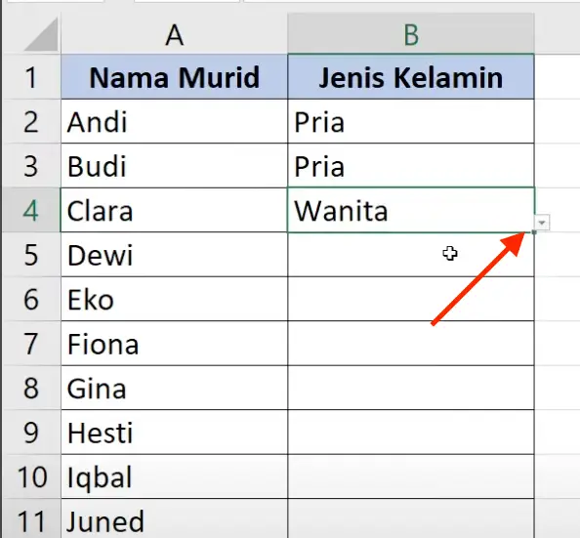
Task: Select the cell containing Andi
Action: point(174,121)
